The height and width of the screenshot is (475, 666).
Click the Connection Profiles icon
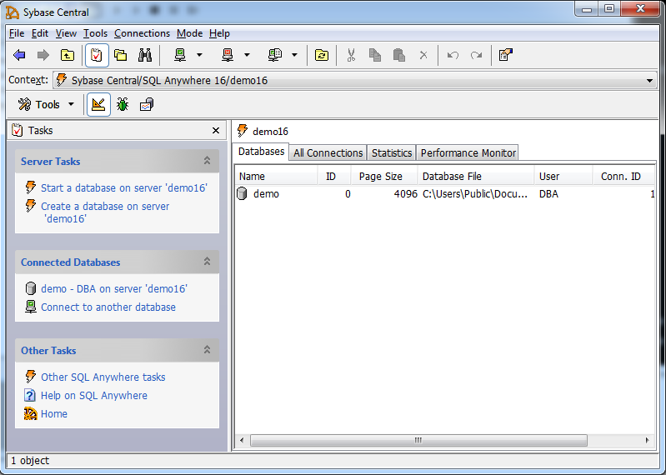275,55
